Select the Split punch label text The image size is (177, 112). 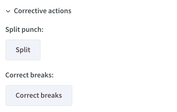pyautogui.click(x=24, y=30)
